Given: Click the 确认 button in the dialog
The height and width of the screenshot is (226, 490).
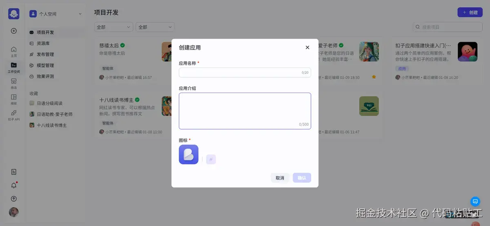Looking at the screenshot, I should pos(302,178).
